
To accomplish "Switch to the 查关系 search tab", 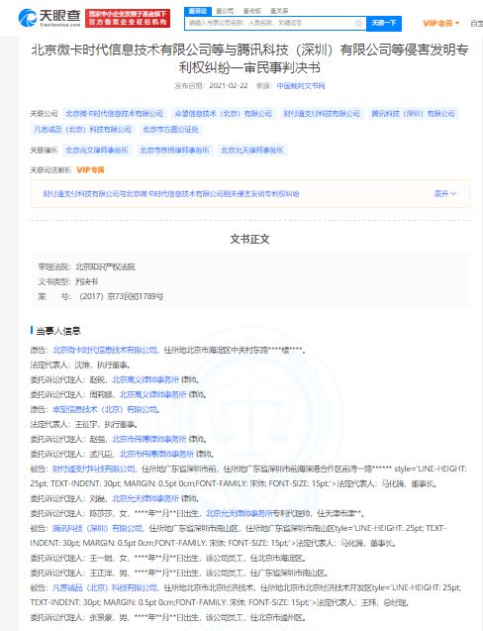I will click(279, 11).
